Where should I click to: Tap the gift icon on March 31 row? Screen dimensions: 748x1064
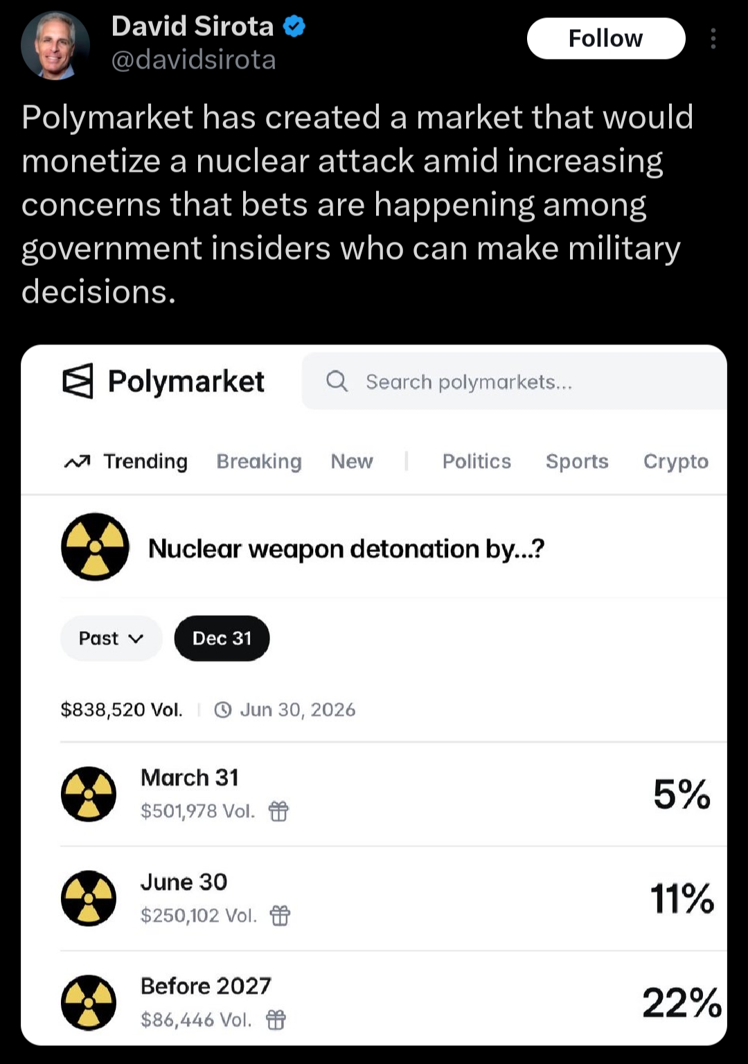click(278, 810)
